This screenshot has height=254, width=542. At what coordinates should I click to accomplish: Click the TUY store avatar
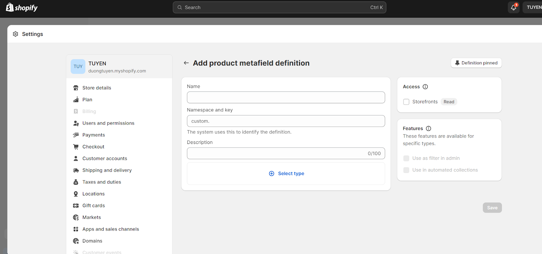[78, 67]
